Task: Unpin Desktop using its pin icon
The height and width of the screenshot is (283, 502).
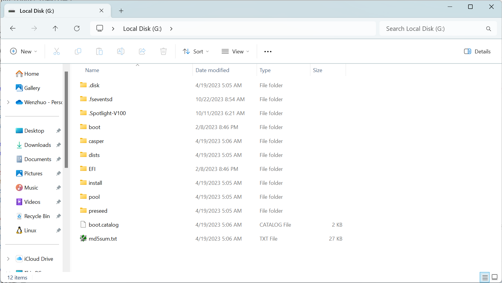Action: click(58, 131)
